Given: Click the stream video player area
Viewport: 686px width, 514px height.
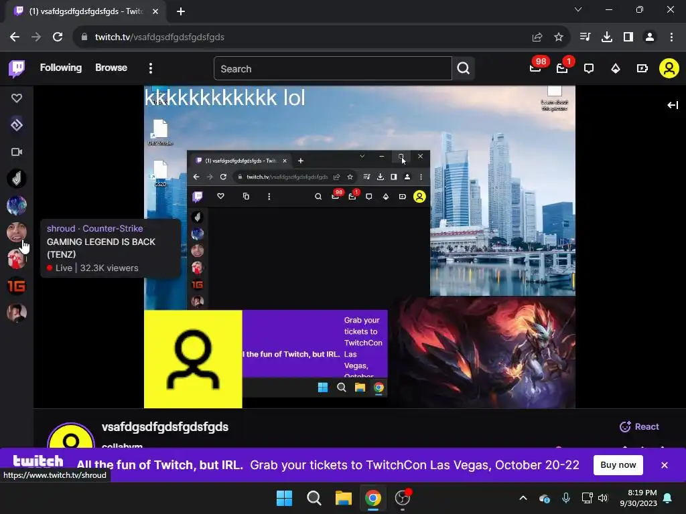Looking at the screenshot, I should pyautogui.click(x=359, y=247).
